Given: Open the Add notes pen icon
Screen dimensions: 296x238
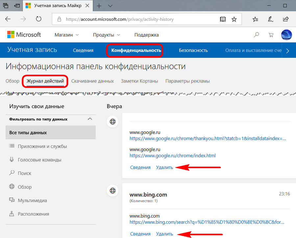Looking at the screenshot, I should pos(270,19).
